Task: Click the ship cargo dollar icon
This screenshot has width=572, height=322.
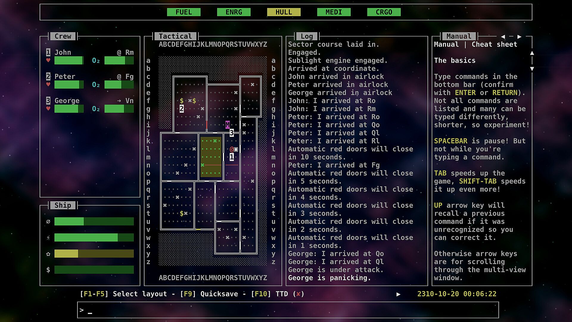Action: pos(48,270)
